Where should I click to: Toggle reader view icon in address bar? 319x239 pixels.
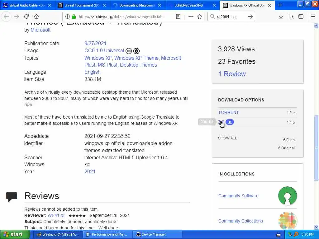pos(178,17)
